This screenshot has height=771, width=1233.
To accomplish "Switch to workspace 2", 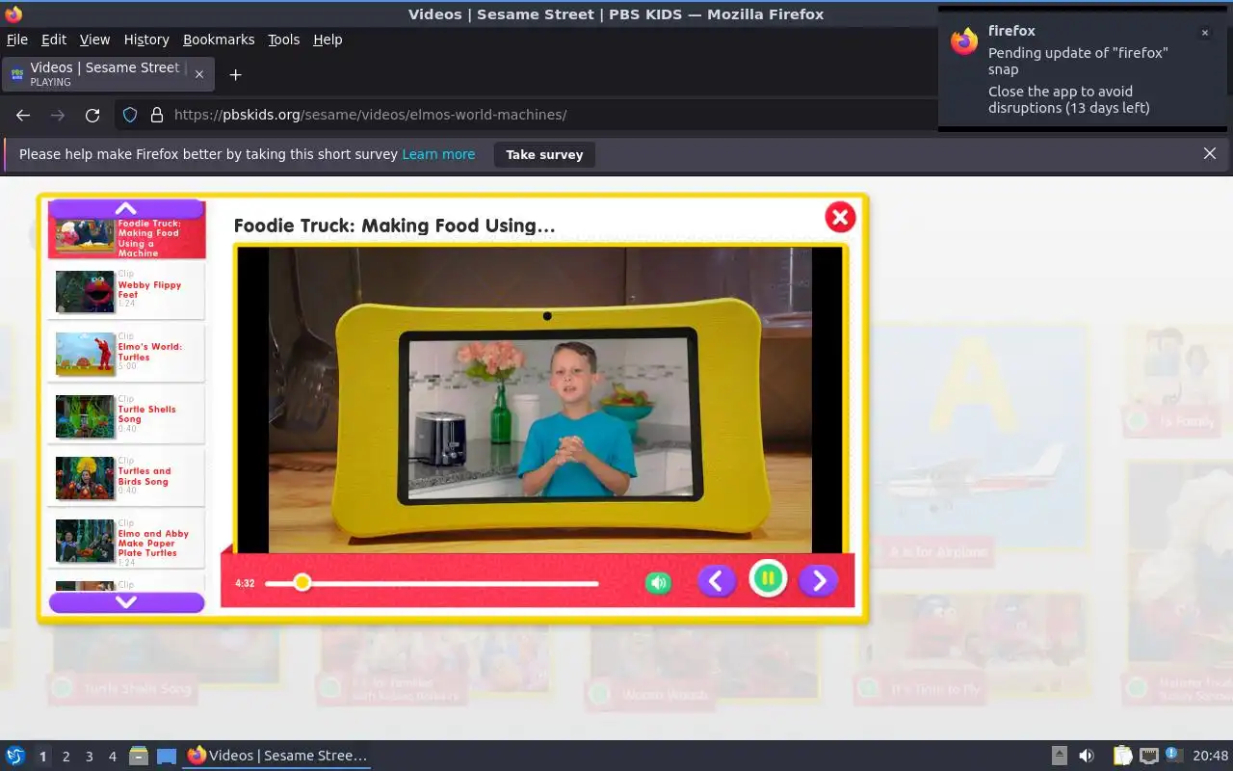I will click(66, 757).
